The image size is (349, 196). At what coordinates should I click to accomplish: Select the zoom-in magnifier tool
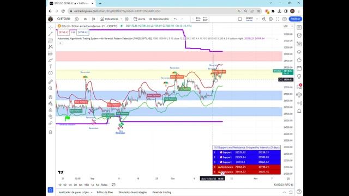point(51,88)
